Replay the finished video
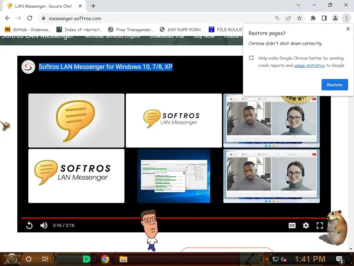The height and width of the screenshot is (266, 354). pyautogui.click(x=29, y=225)
